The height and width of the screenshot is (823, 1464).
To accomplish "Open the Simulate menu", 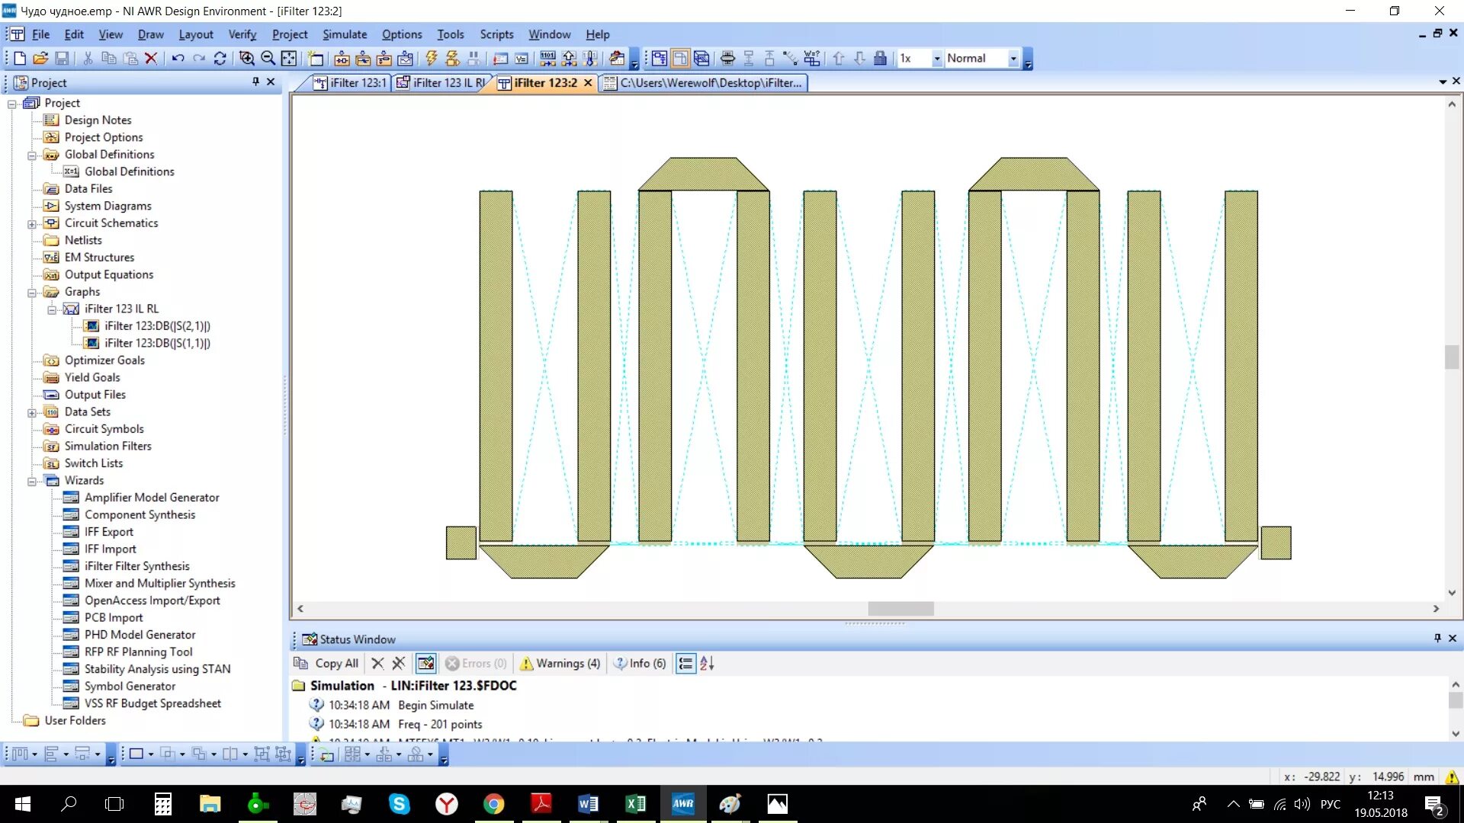I will [344, 34].
